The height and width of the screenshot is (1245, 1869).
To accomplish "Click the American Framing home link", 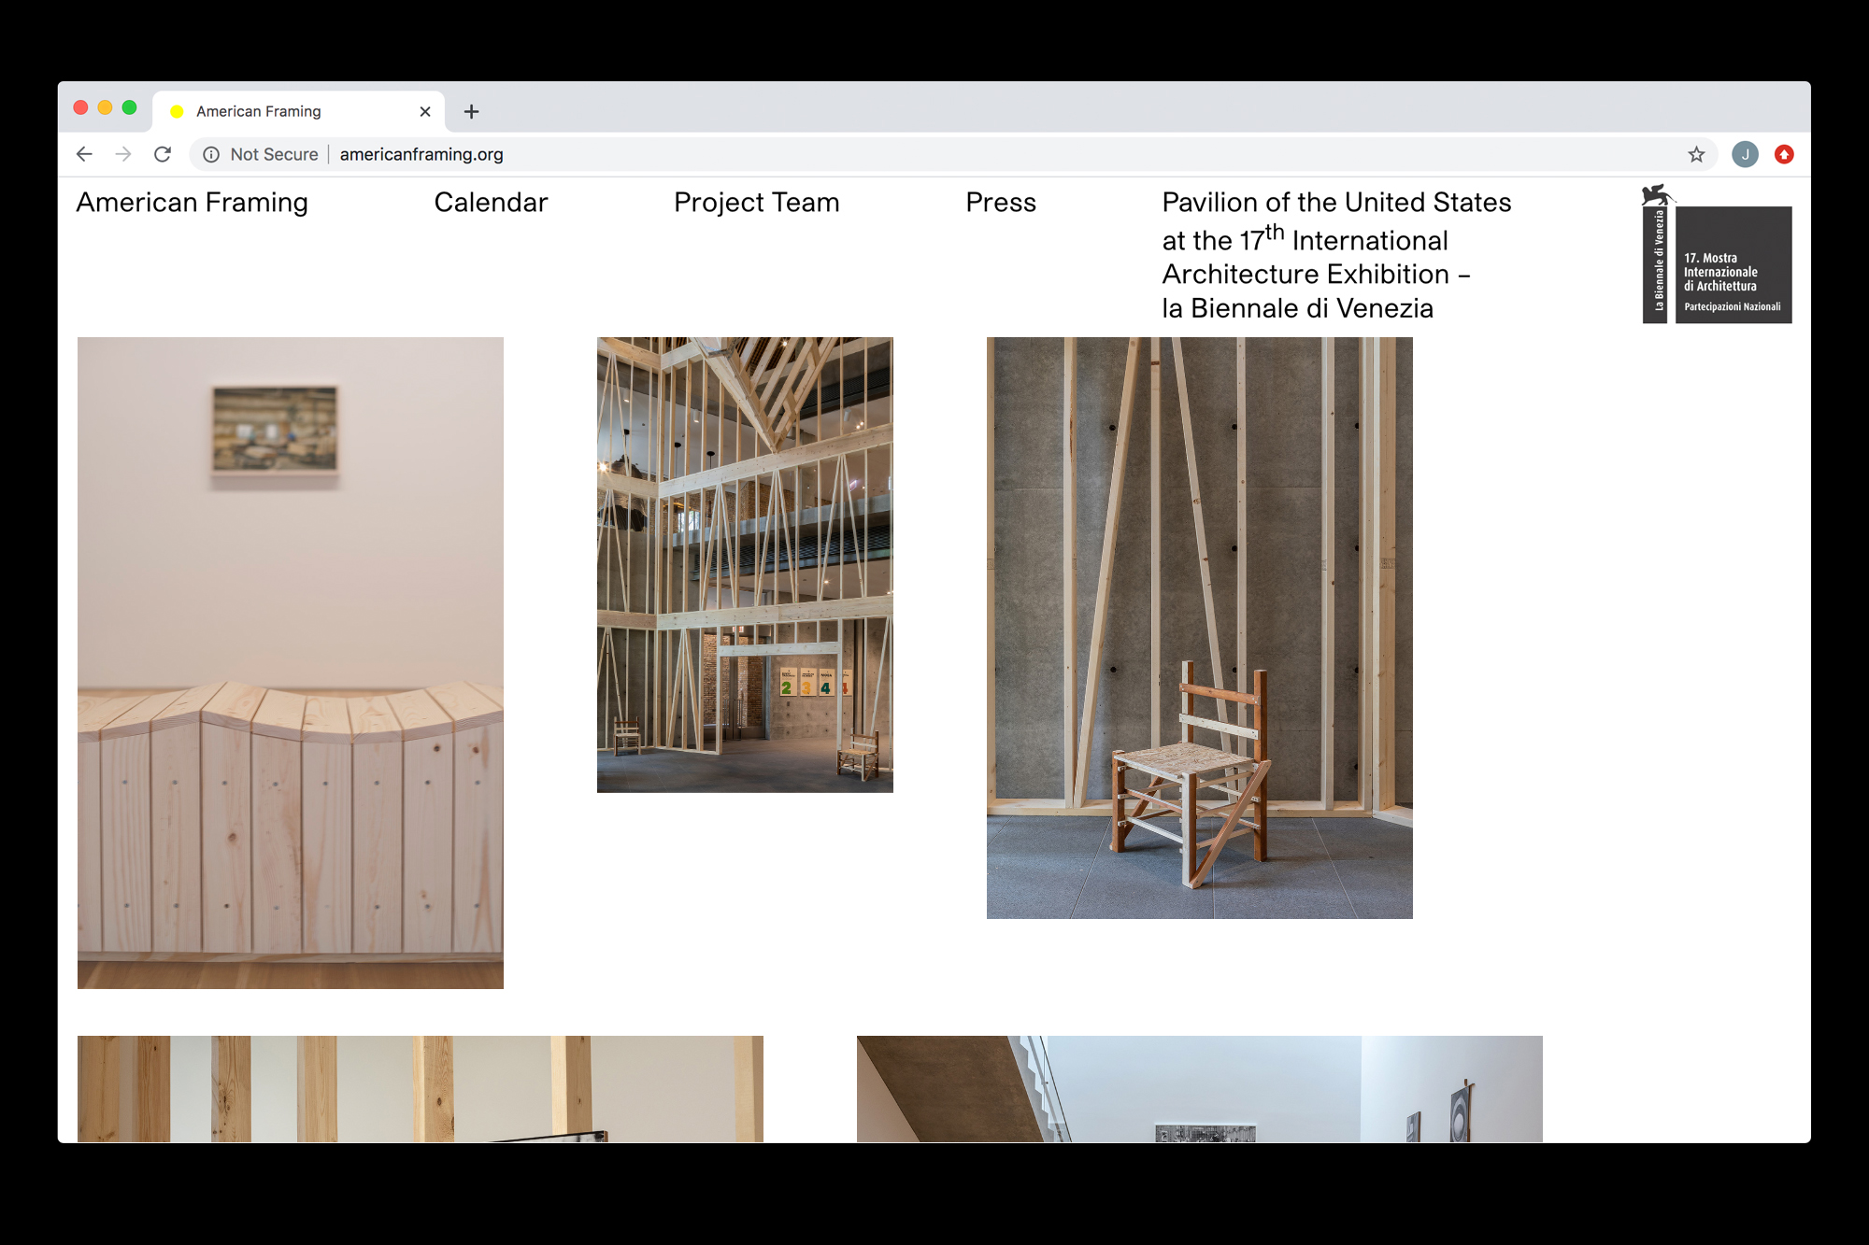I will tap(192, 202).
